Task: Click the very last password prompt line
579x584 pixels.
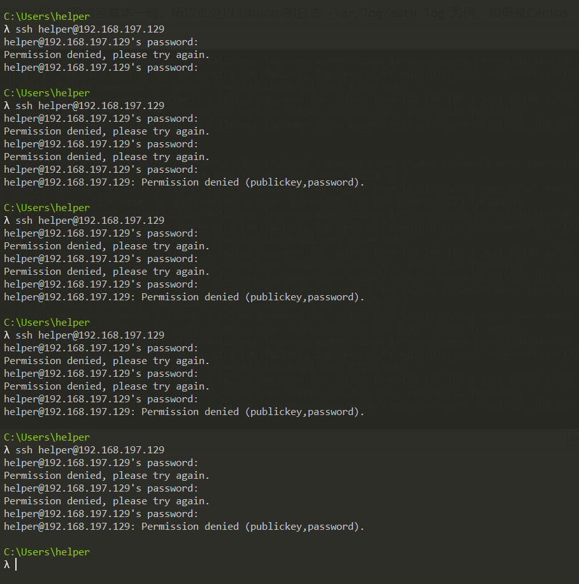Action: coord(101,514)
